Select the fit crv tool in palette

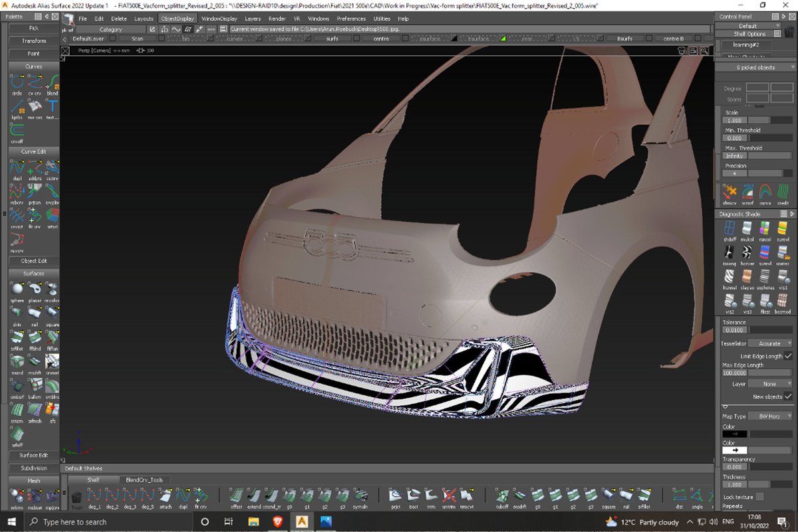[x=35, y=217]
